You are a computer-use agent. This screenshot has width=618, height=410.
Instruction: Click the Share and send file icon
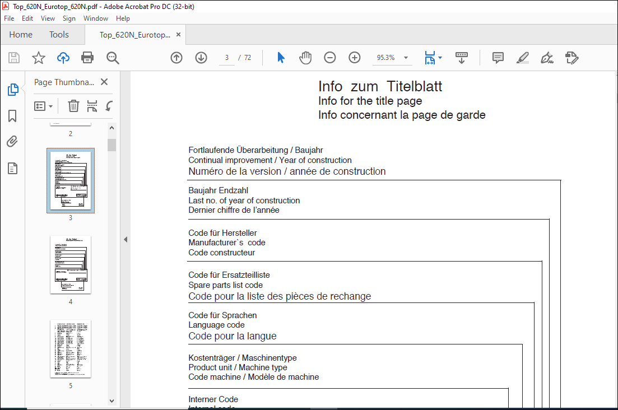pyautogui.click(x=571, y=58)
